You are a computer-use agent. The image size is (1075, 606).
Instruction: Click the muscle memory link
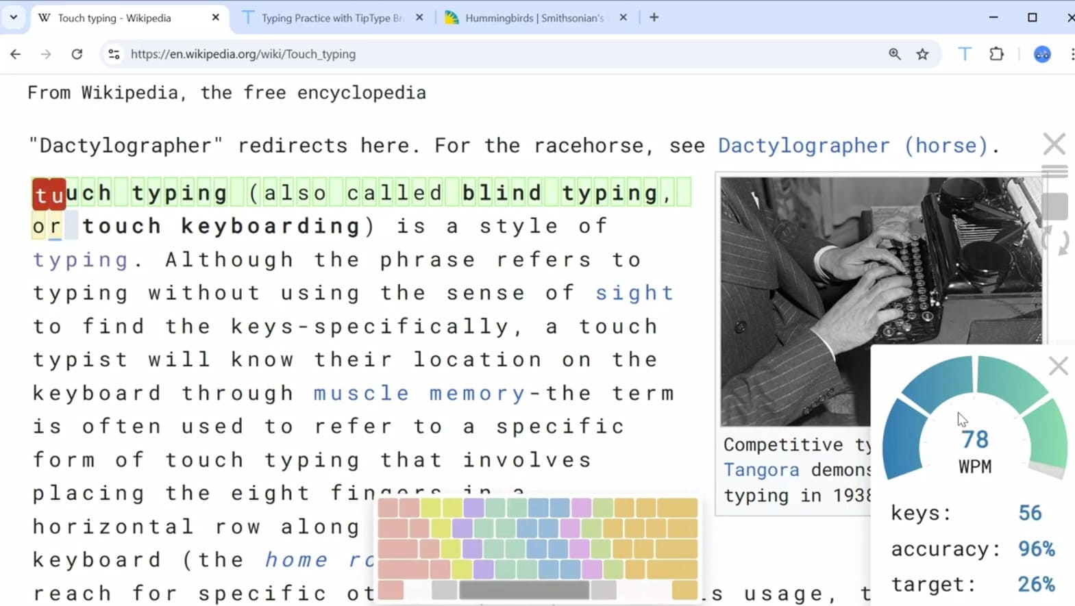(x=419, y=393)
